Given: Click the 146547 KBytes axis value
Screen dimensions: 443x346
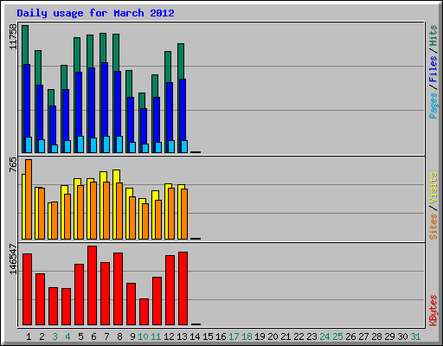Looking at the screenshot, I should (x=13, y=259).
